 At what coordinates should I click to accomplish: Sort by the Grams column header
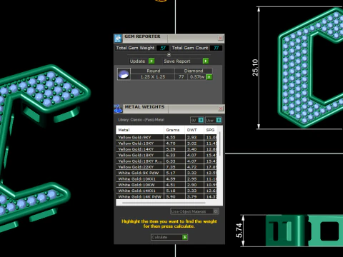[174, 130]
